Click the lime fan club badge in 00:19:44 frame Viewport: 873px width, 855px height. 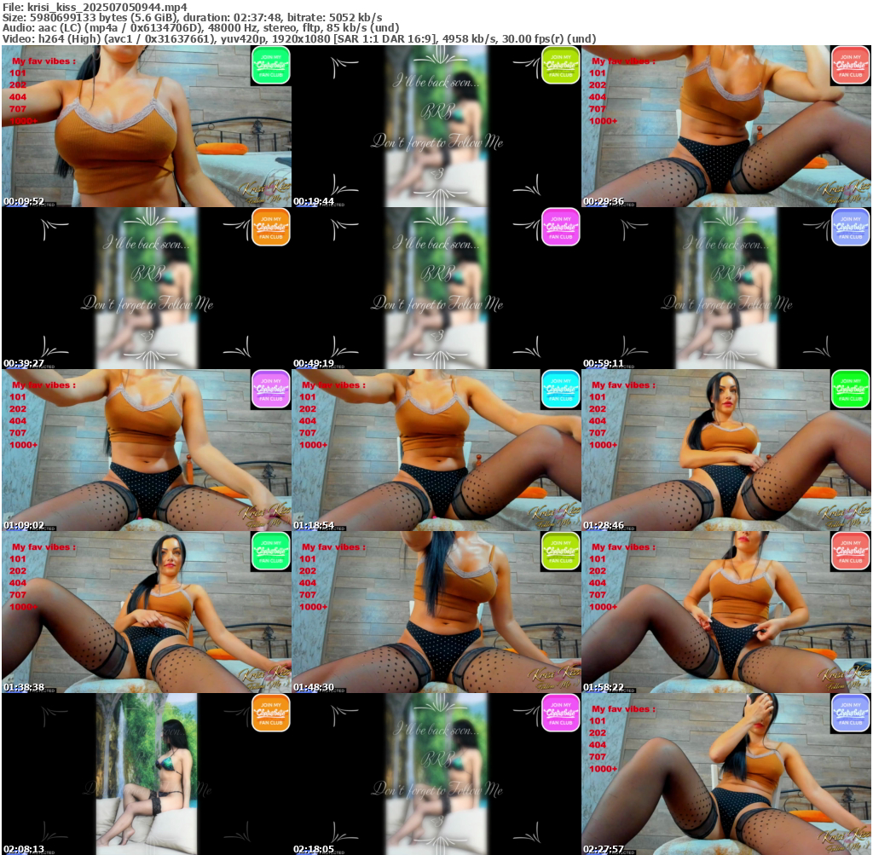click(x=561, y=66)
